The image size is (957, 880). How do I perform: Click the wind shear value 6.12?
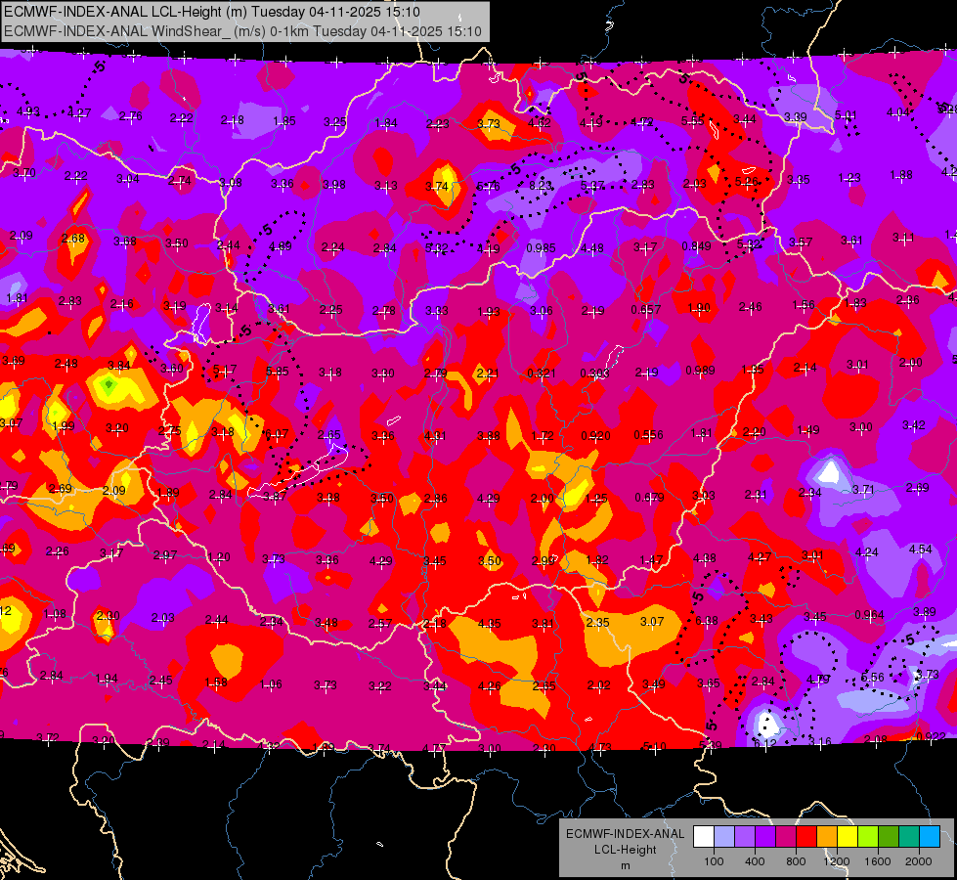pyautogui.click(x=764, y=743)
